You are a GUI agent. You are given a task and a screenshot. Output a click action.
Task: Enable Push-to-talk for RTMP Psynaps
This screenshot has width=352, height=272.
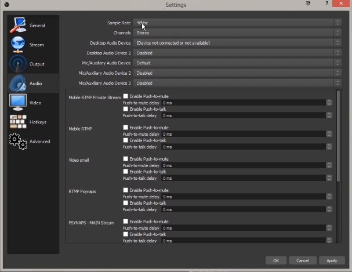(126, 203)
